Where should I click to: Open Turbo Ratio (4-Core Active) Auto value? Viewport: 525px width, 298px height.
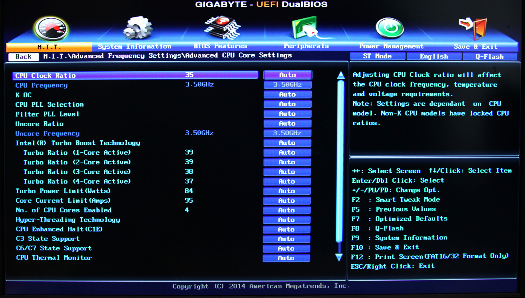(x=287, y=181)
